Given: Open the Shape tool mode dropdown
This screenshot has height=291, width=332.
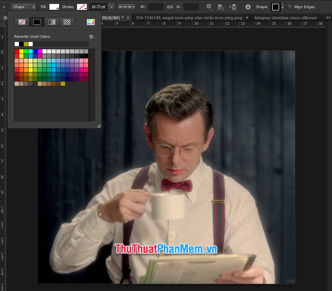Looking at the screenshot, I should (x=23, y=7).
